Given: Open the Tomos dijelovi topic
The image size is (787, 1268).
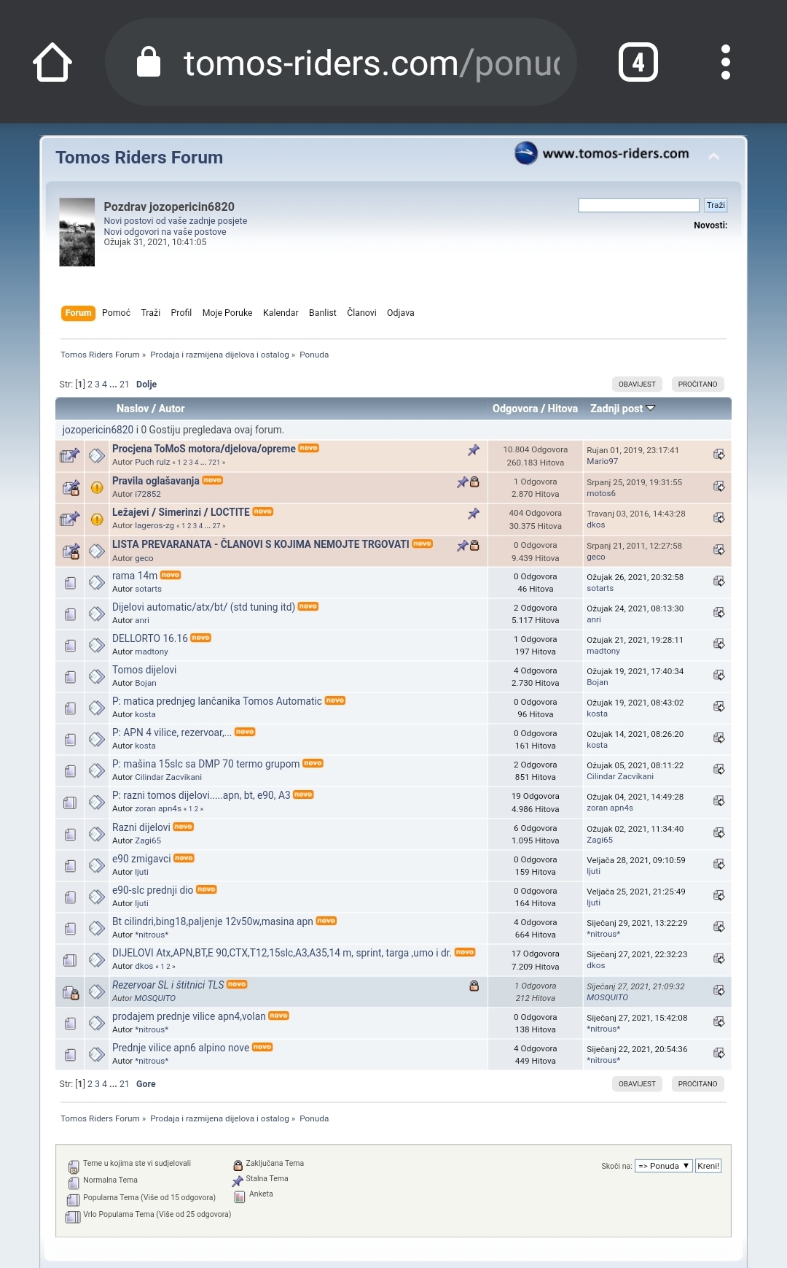Looking at the screenshot, I should click(x=144, y=670).
